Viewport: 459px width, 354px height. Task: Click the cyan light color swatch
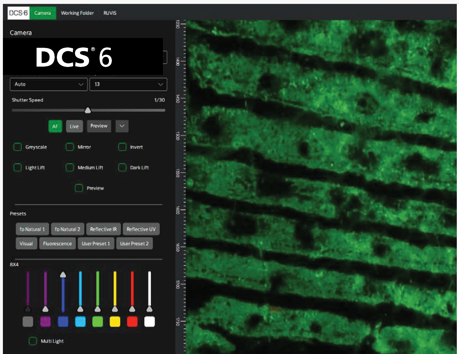(80, 321)
